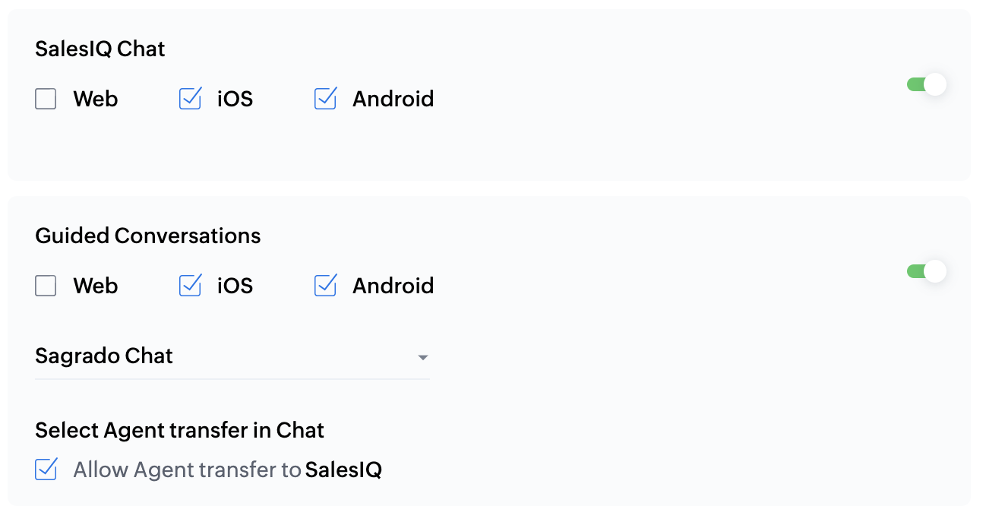This screenshot has height=506, width=986.
Task: Click the Sagrado Chat dropdown arrow
Action: pyautogui.click(x=423, y=357)
